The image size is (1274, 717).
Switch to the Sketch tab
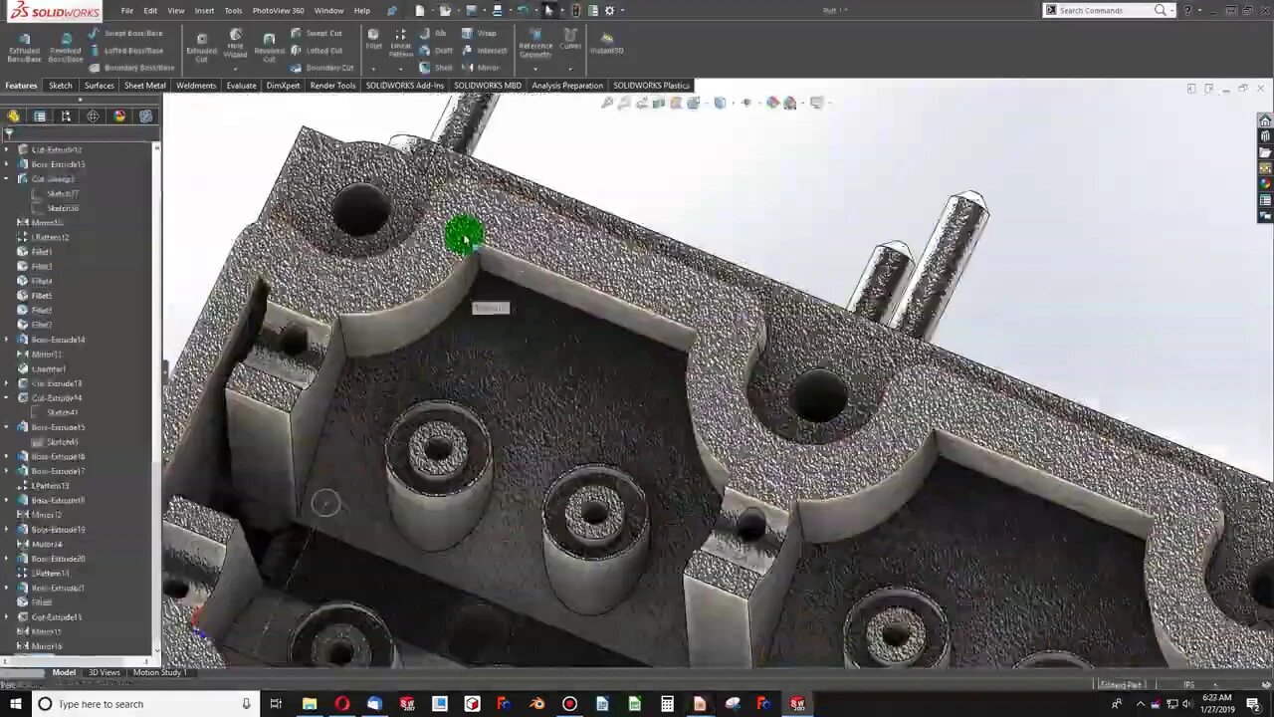pyautogui.click(x=61, y=86)
